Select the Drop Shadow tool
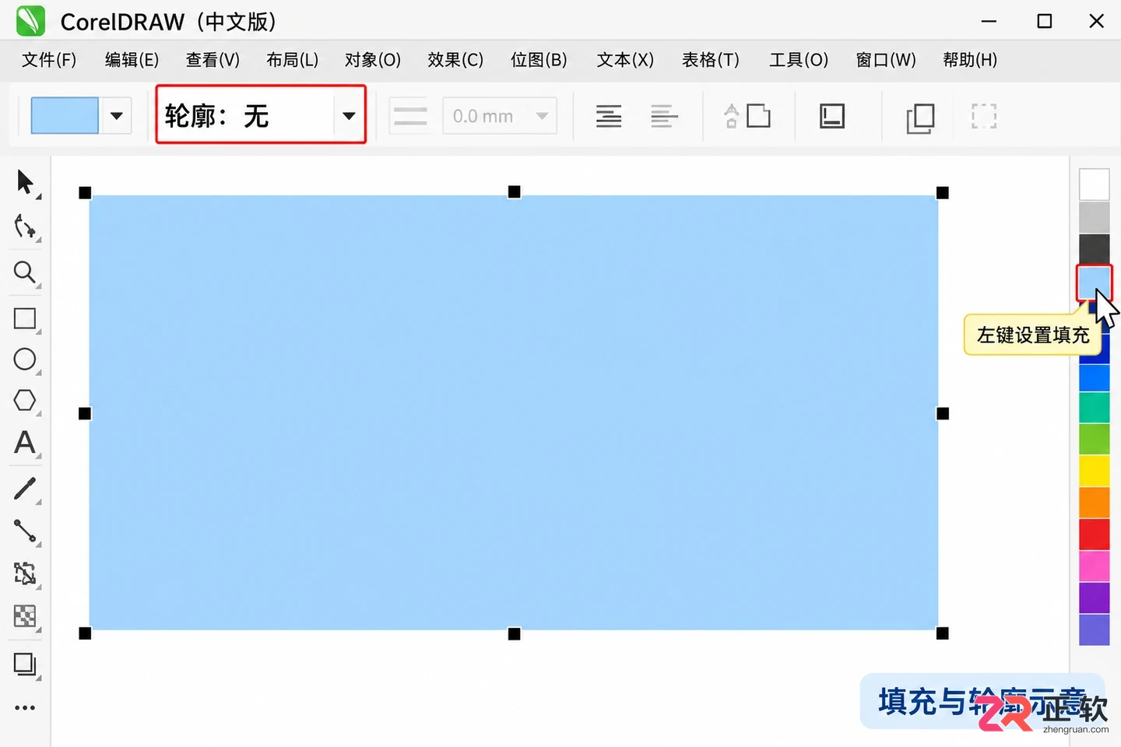 point(25,664)
